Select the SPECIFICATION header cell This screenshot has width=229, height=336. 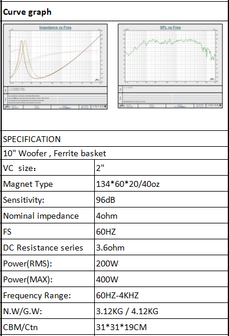pos(114,139)
